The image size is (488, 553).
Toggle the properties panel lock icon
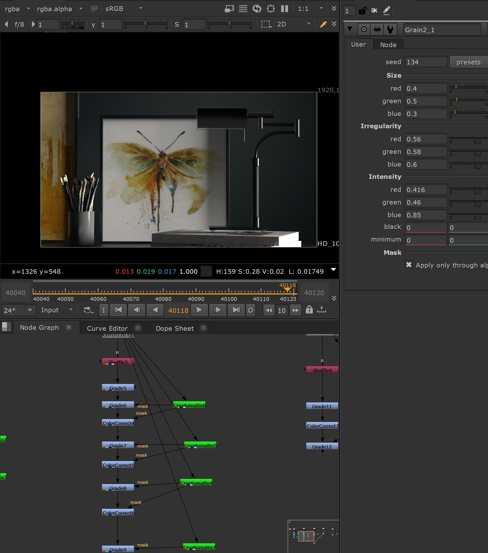pyautogui.click(x=362, y=11)
